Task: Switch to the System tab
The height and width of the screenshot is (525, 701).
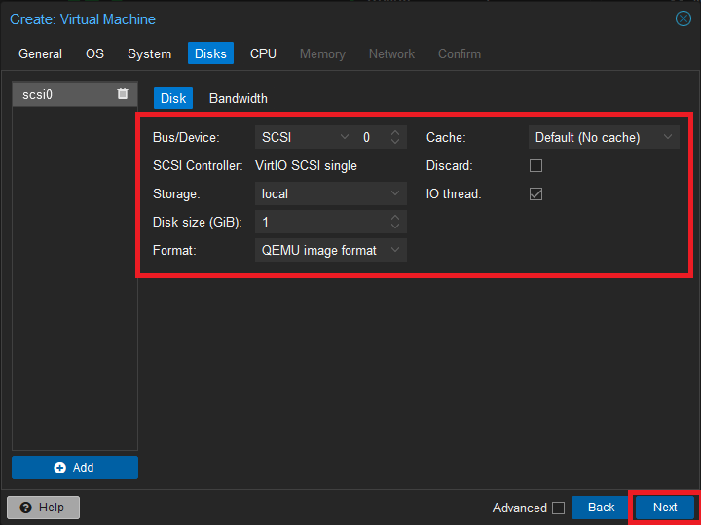Action: [x=149, y=53]
